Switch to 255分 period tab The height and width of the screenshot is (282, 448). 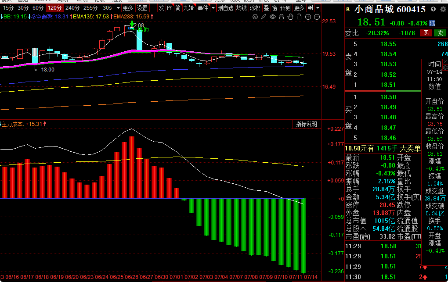[x=90, y=8]
